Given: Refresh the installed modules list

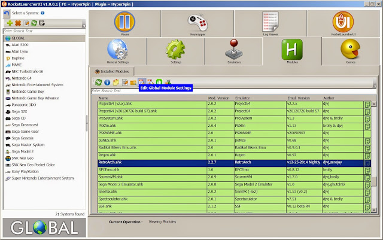Looking at the screenshot, I should (x=98, y=83).
